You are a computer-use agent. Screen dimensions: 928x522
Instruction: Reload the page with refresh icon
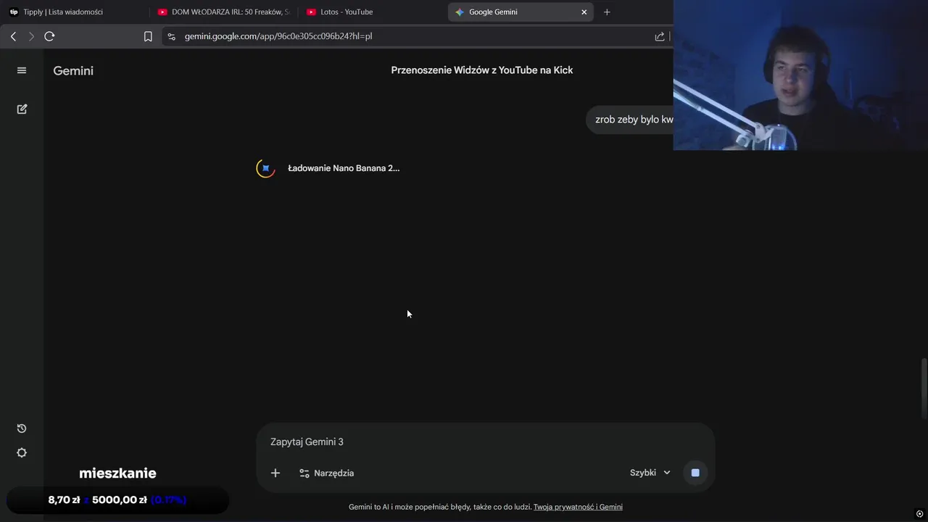pos(49,36)
